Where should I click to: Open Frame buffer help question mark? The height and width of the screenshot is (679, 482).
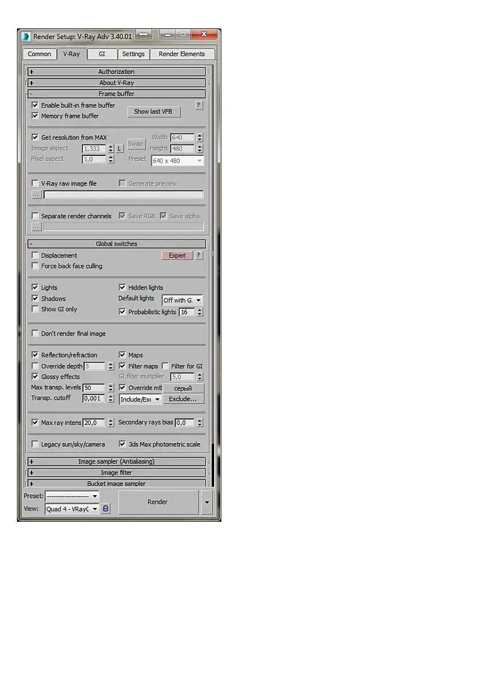[x=198, y=105]
